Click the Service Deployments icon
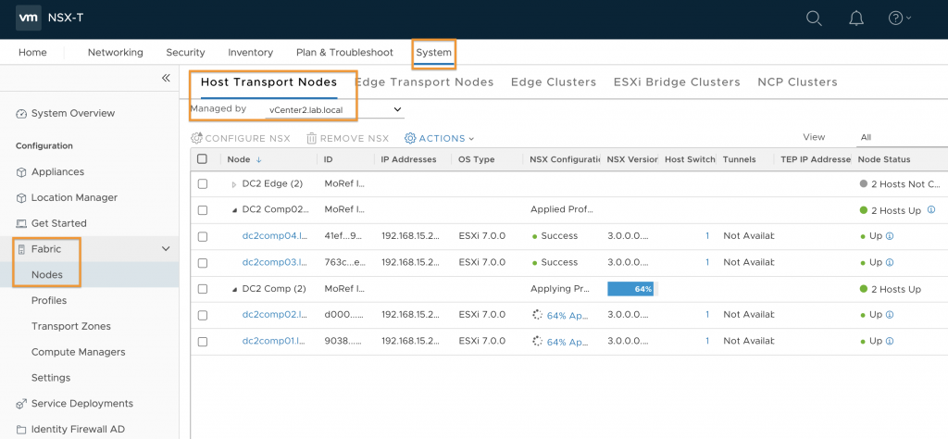This screenshot has height=439, width=948. pyautogui.click(x=21, y=403)
